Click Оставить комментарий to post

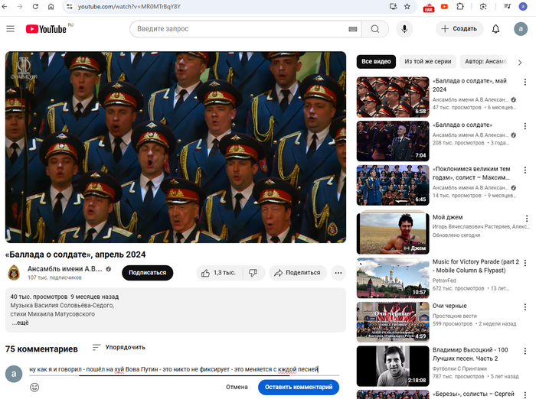[299, 387]
